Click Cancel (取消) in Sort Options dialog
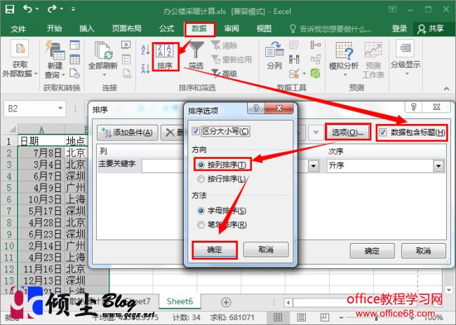The width and height of the screenshot is (456, 325). pos(266,249)
